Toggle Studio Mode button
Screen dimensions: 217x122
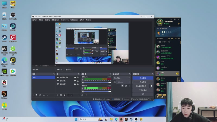(x=143, y=90)
